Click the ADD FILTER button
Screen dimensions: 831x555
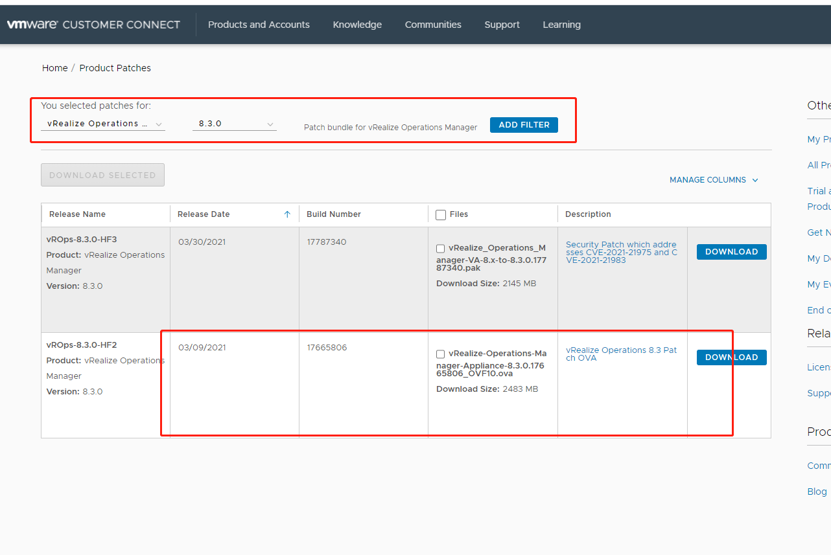point(524,125)
